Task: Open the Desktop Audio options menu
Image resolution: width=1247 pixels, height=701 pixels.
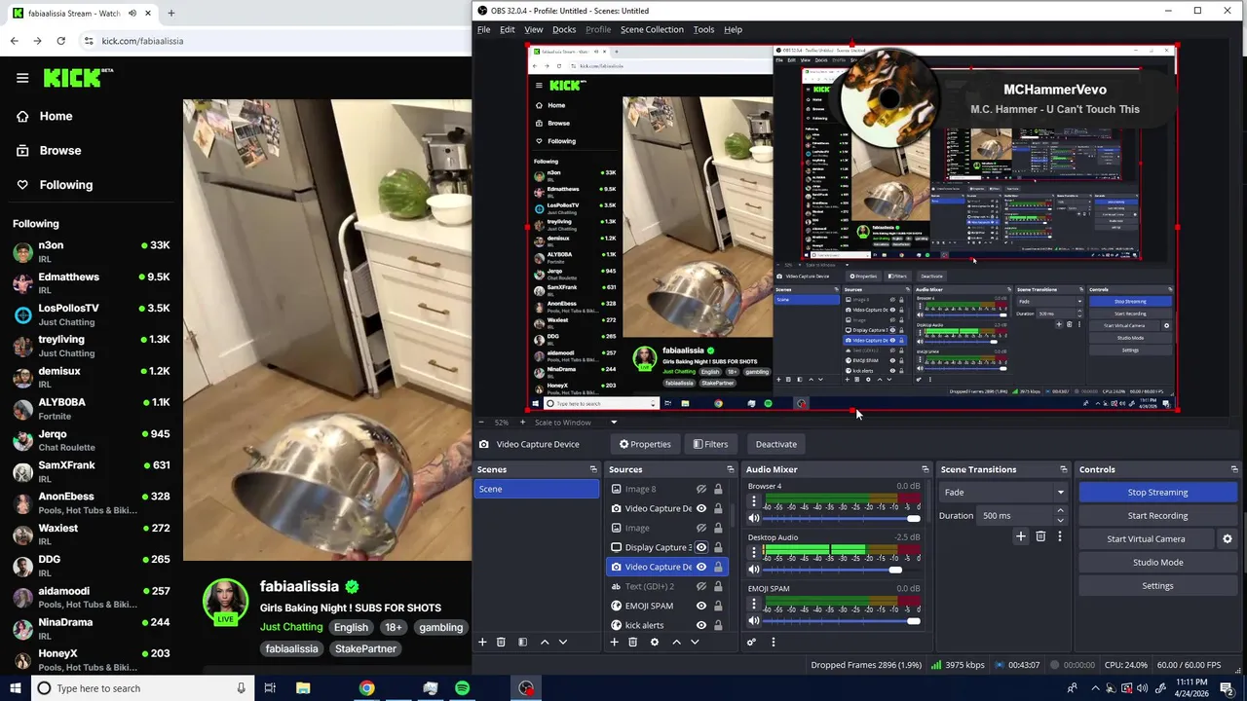Action: point(753,553)
